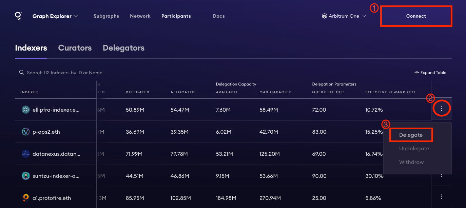The image size is (466, 208).
Task: Open three-dot menu for ellipfra-indexer row
Action: click(x=442, y=109)
